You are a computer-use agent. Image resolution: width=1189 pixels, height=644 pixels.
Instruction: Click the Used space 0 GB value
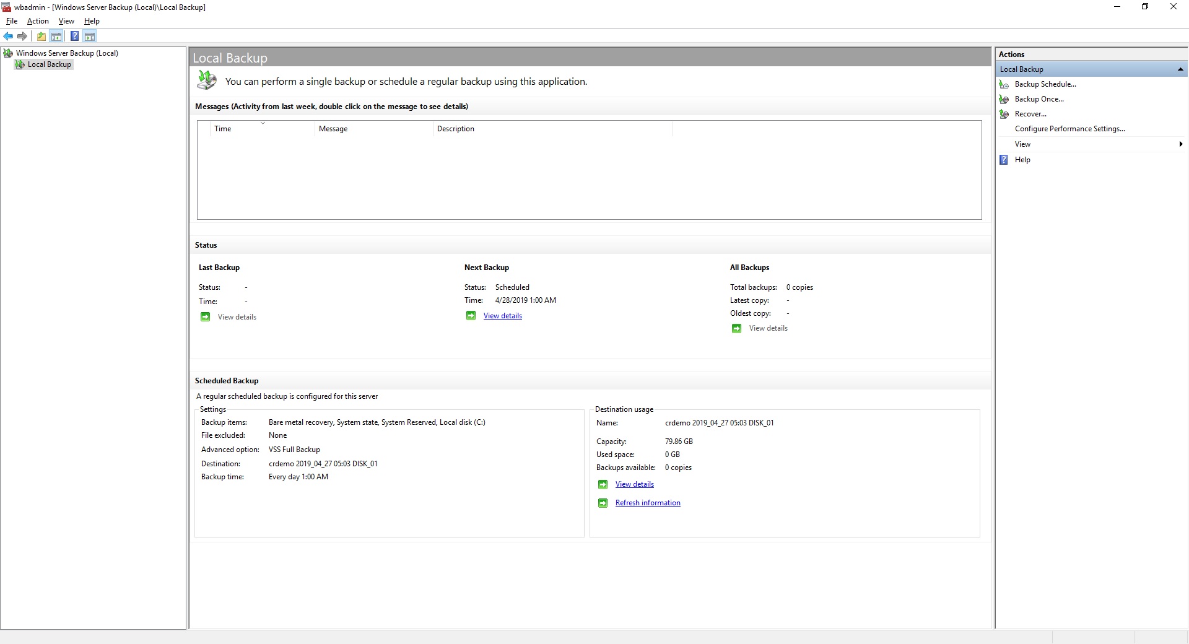pyautogui.click(x=672, y=455)
